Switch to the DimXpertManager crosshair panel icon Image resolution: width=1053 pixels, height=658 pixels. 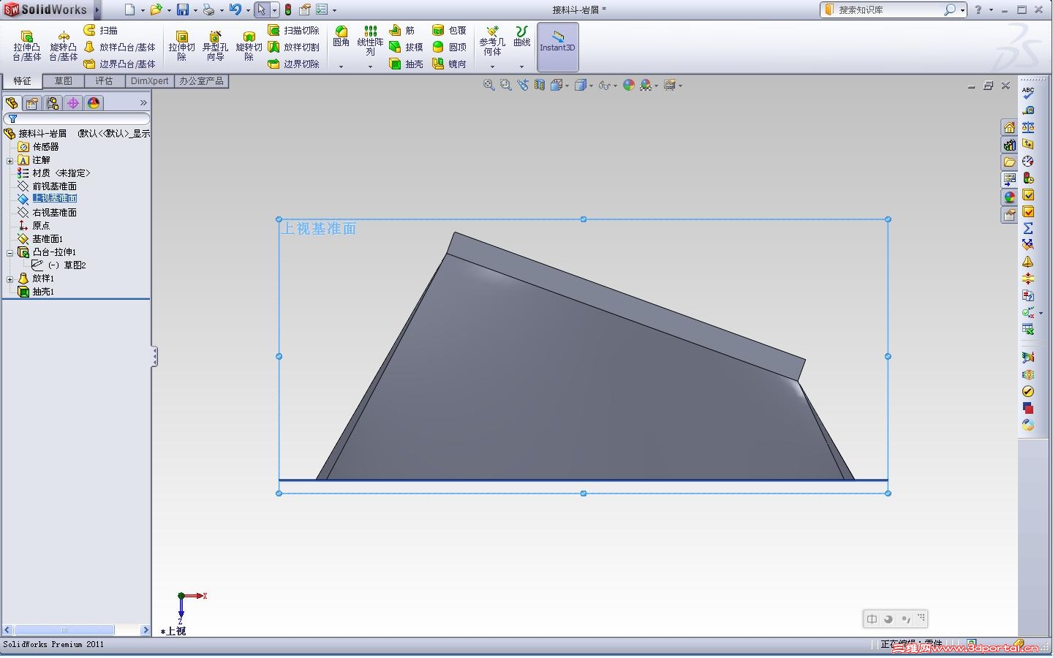73,103
